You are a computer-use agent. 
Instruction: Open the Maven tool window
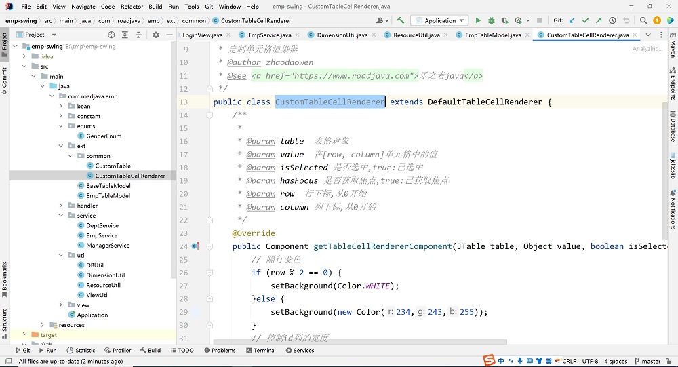(673, 44)
